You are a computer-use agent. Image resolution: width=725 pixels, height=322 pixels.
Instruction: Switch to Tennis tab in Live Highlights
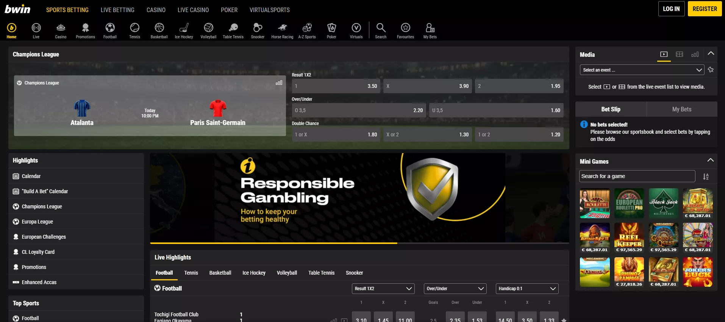pyautogui.click(x=191, y=273)
